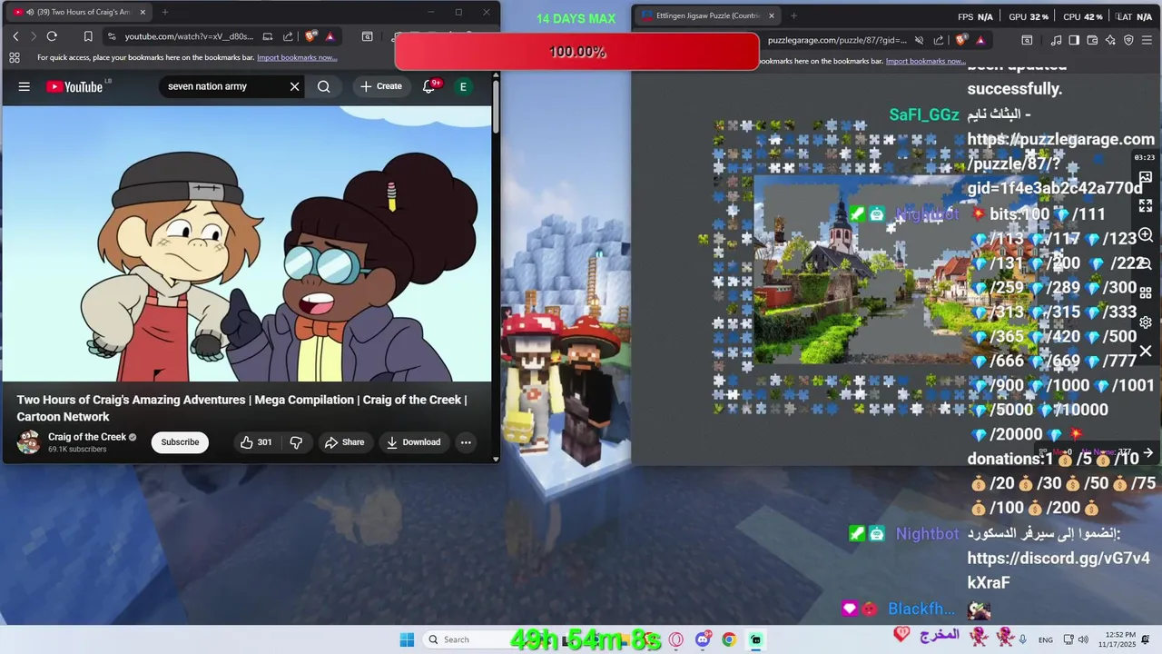Click the Create button on YouTube

(381, 86)
